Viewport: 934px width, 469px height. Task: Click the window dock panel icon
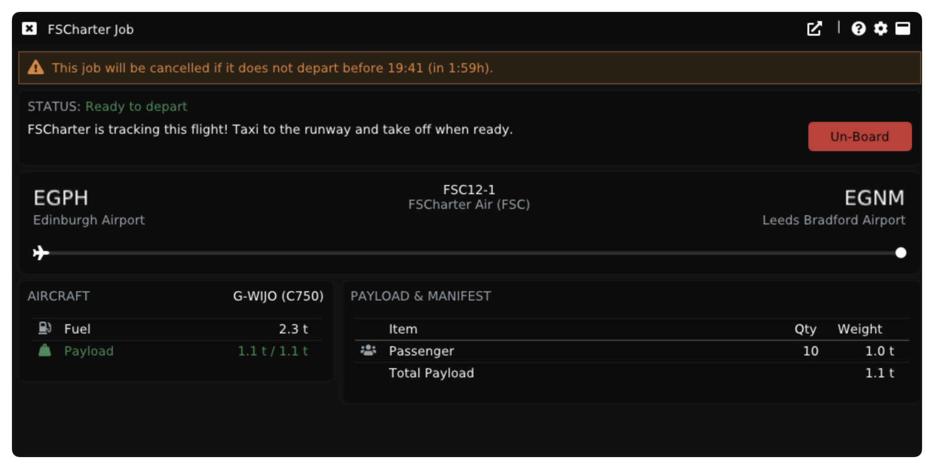902,29
